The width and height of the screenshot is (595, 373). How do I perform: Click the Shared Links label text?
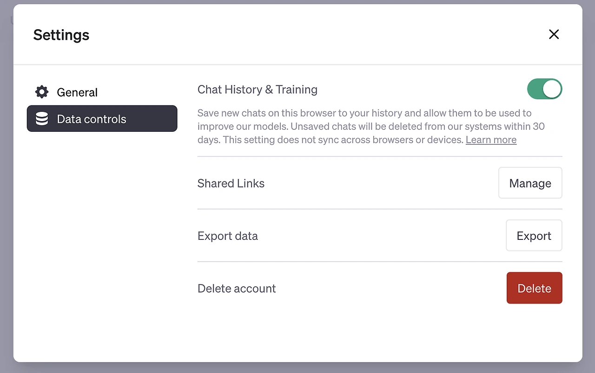231,183
